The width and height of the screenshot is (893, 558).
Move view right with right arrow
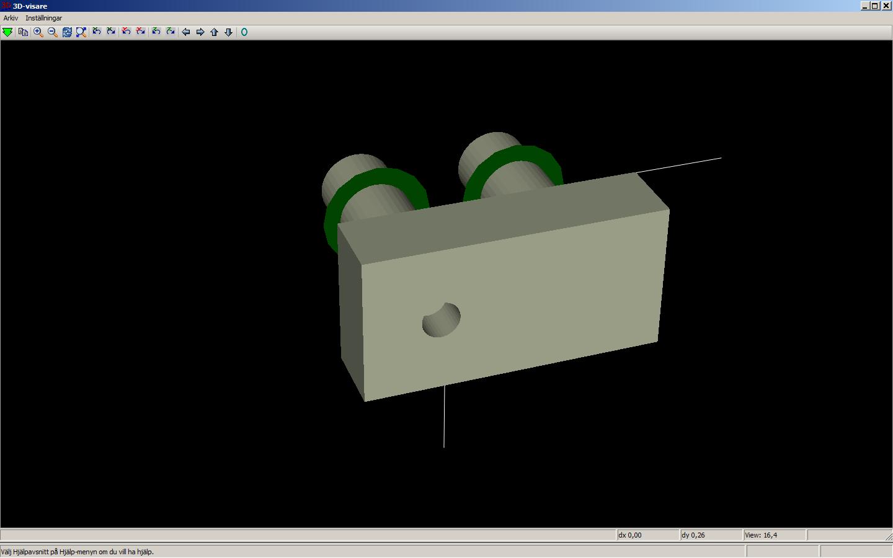200,32
